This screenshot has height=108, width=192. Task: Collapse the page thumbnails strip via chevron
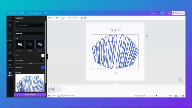point(116,84)
